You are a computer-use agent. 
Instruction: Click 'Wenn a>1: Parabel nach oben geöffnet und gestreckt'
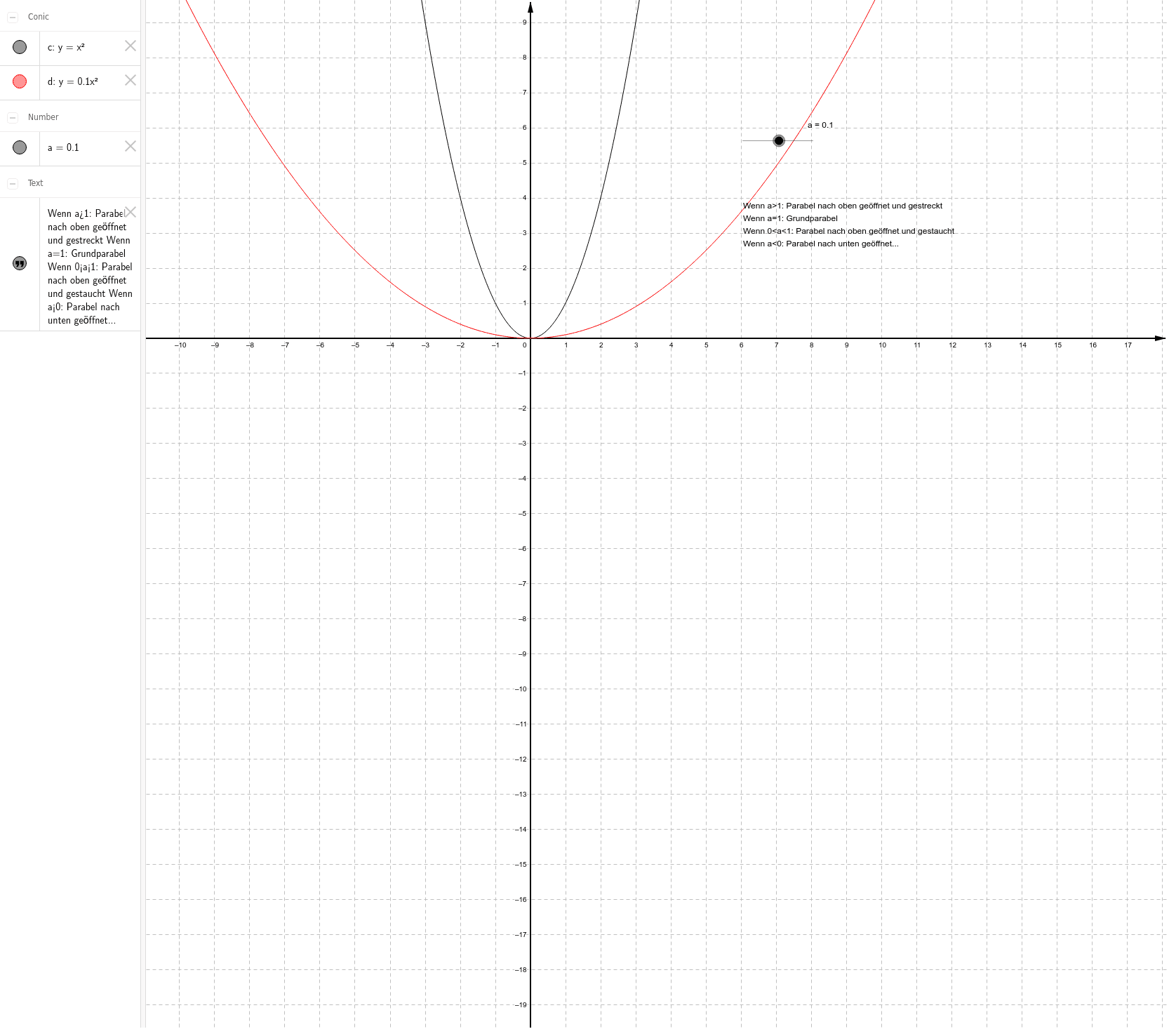(843, 206)
